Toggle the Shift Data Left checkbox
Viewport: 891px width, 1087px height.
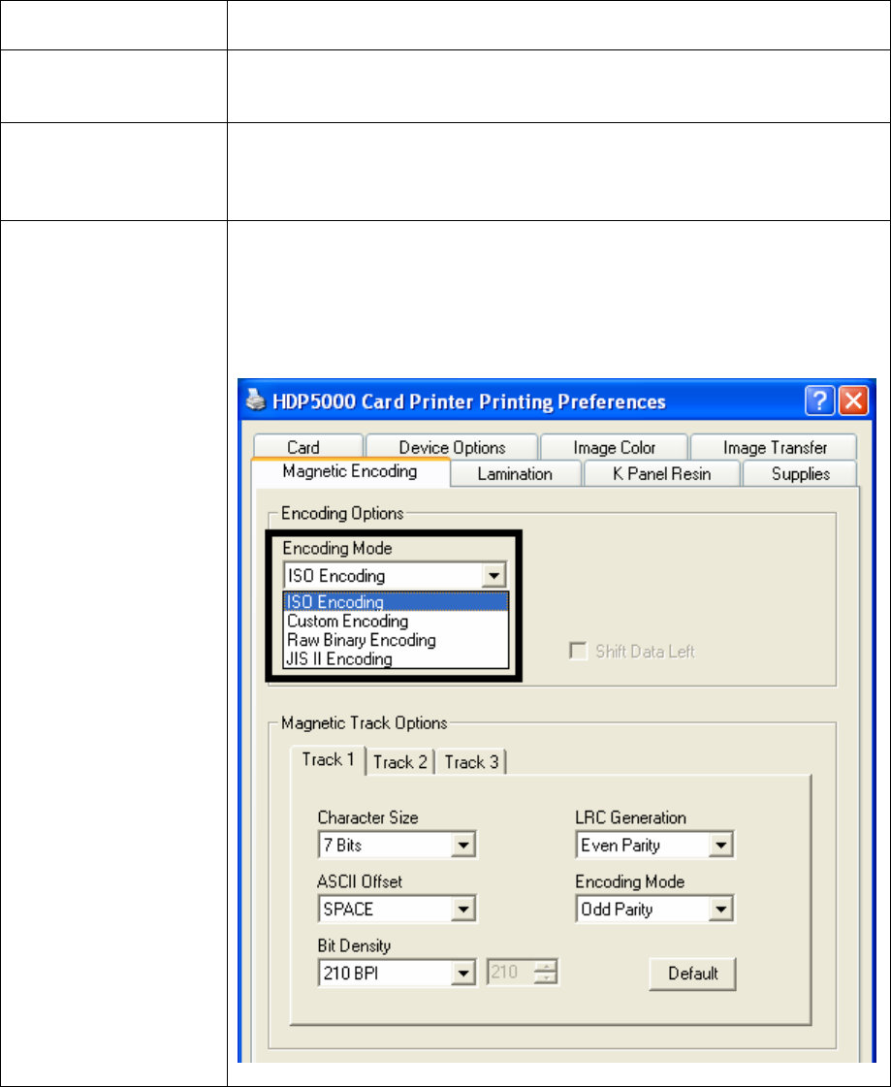pyautogui.click(x=578, y=651)
